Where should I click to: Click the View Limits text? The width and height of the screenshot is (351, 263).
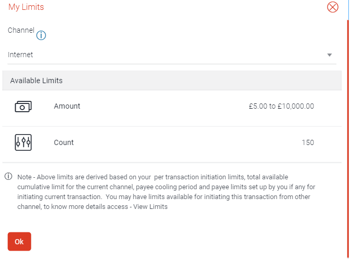pyautogui.click(x=150, y=206)
